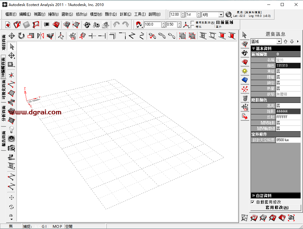Open the 編輯(E) menu
The height and width of the screenshot is (229, 303).
(25, 14)
